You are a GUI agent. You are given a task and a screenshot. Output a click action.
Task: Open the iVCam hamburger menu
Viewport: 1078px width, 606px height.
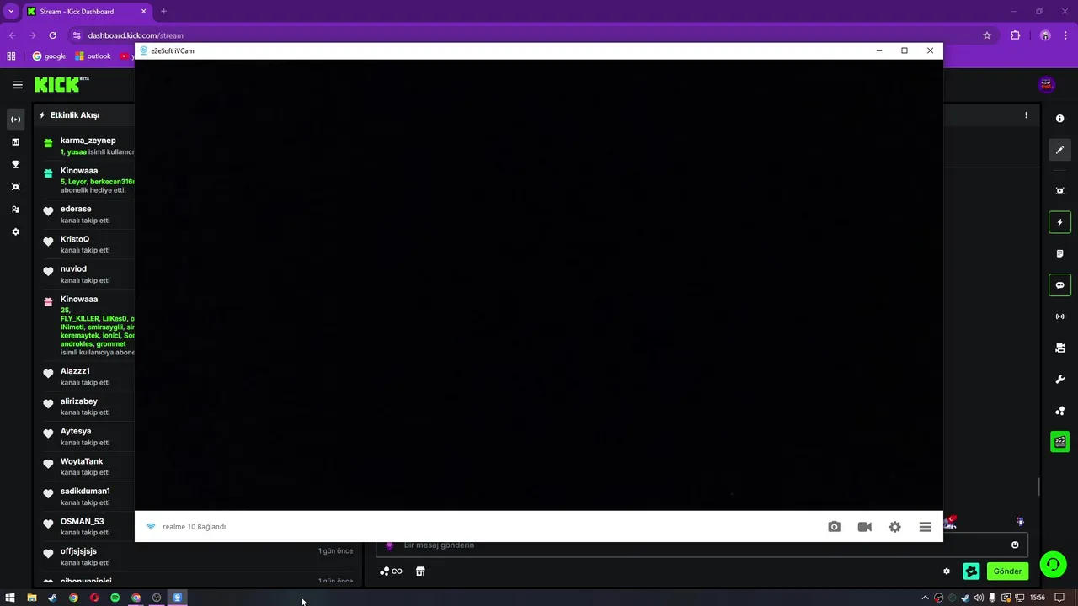coord(925,527)
